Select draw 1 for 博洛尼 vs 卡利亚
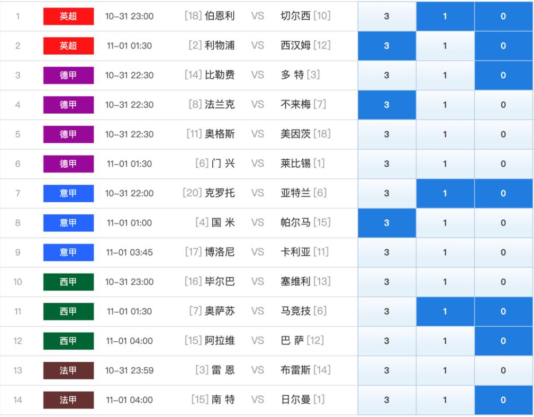 445,252
